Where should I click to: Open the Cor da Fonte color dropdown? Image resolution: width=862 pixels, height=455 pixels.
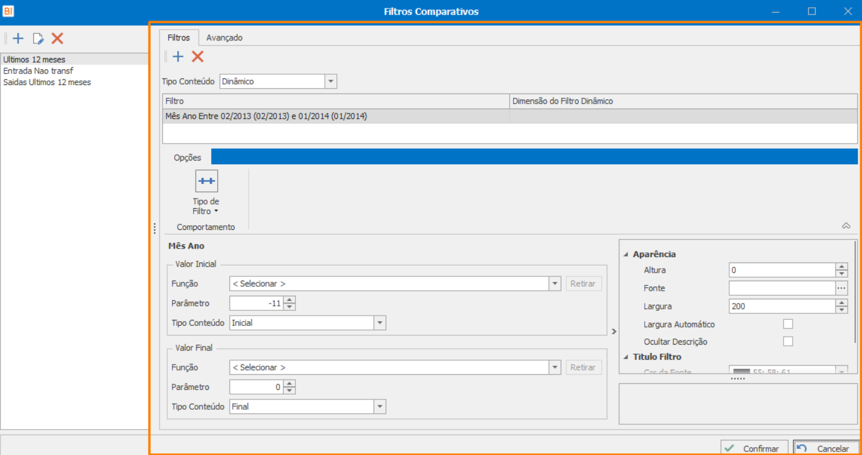[x=841, y=372]
